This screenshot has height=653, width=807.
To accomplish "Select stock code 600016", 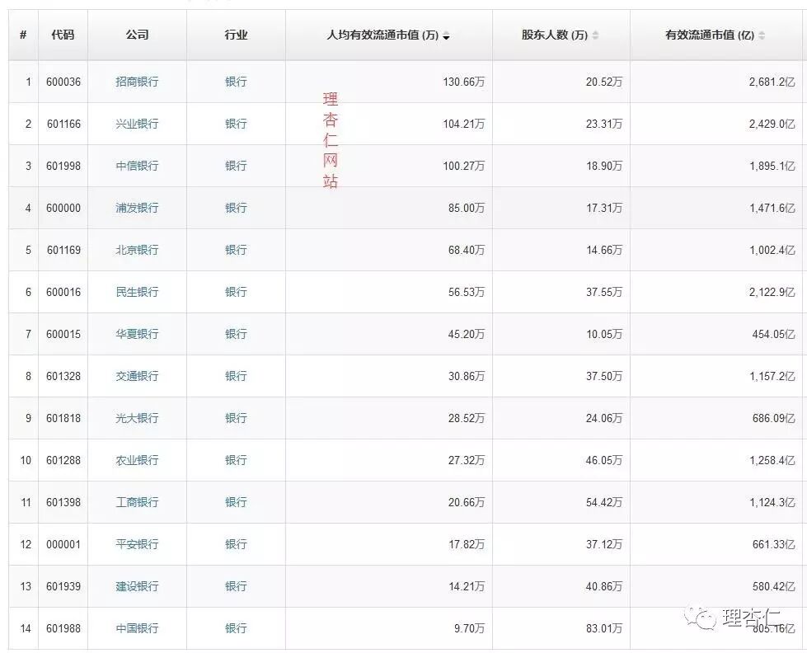I will (63, 292).
